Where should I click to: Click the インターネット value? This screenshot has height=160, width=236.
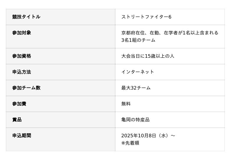[x=137, y=72]
